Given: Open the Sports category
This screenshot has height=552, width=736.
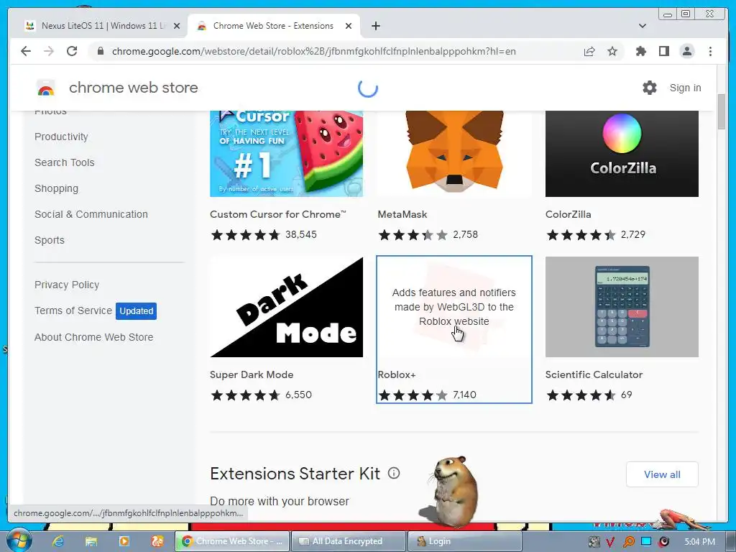Looking at the screenshot, I should point(50,240).
